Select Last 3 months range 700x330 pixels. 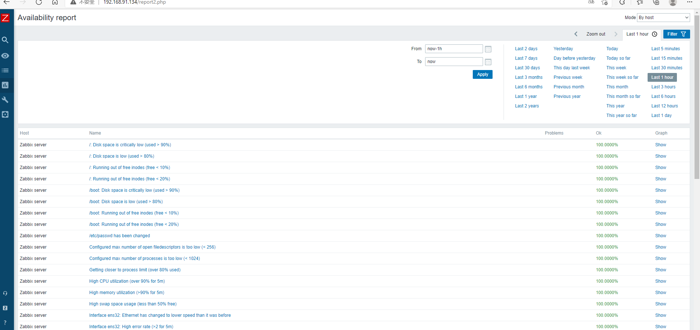click(528, 77)
